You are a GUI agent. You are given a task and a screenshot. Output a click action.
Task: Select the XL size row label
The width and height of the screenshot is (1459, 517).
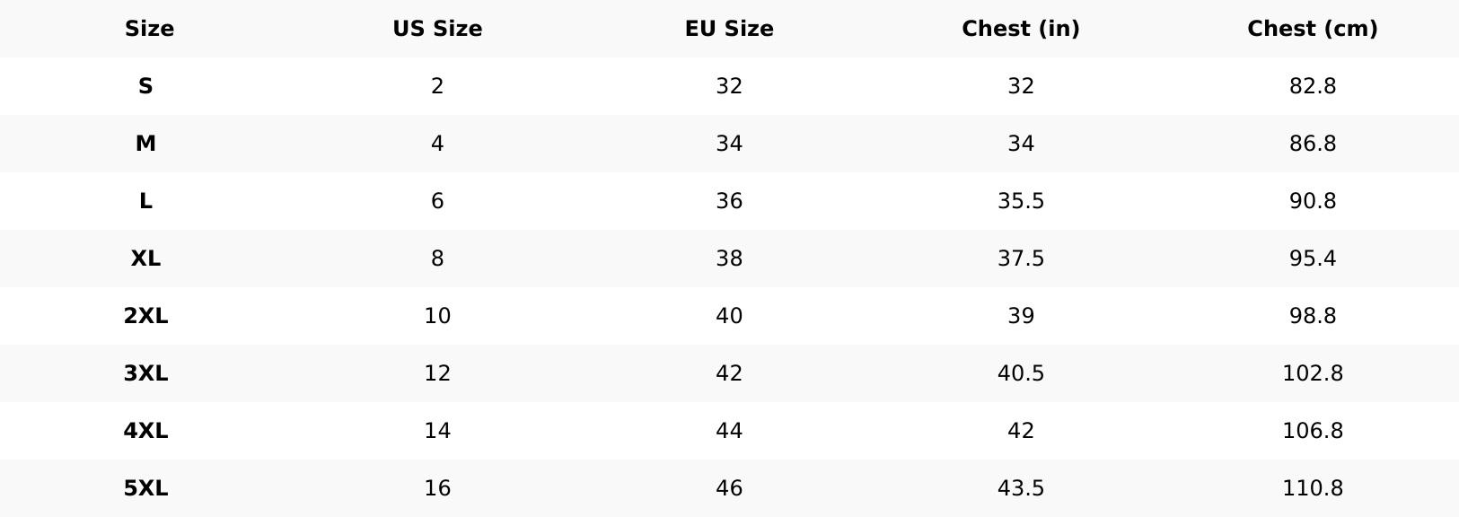(x=145, y=258)
